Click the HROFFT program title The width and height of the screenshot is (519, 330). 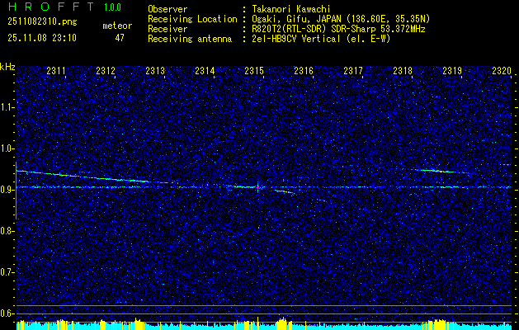51,7
